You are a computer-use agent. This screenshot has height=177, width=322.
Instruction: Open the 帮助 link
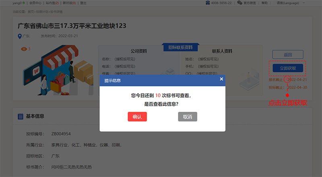pos(276,3)
